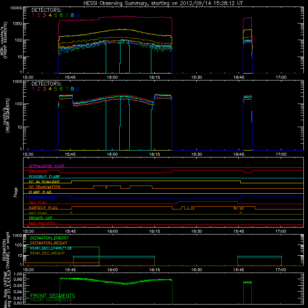
Task: Select detector 3 in front segments legend
Action: 44,15
